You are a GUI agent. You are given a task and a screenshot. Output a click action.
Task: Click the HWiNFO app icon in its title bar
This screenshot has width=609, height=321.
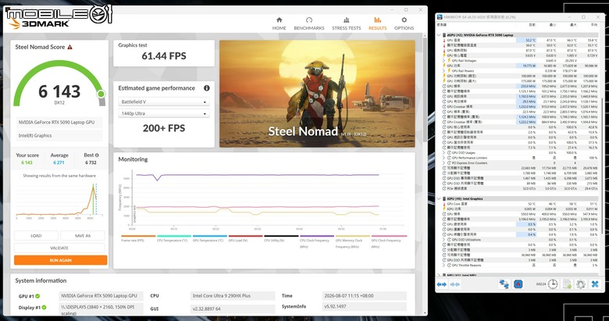pyautogui.click(x=440, y=17)
